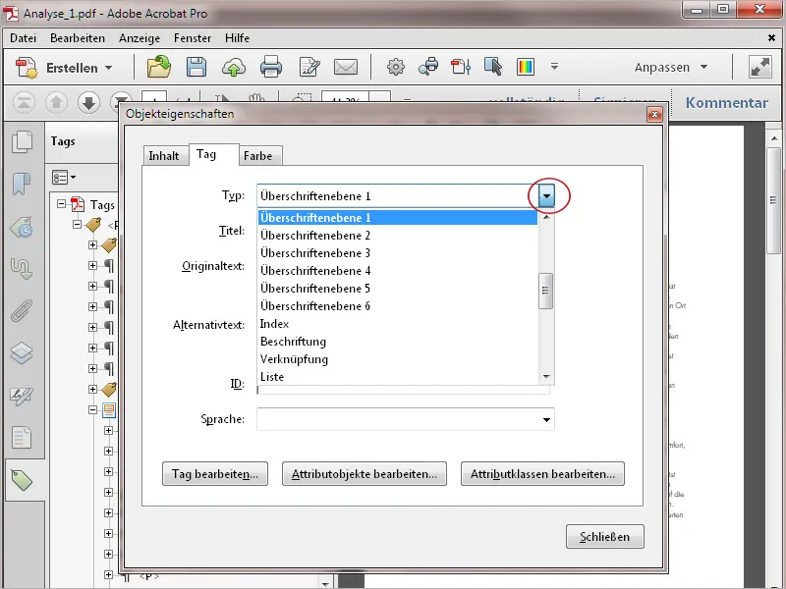The width and height of the screenshot is (786, 589).
Task: Choose Überschriftenebene 4 from list
Action: pyautogui.click(x=398, y=271)
